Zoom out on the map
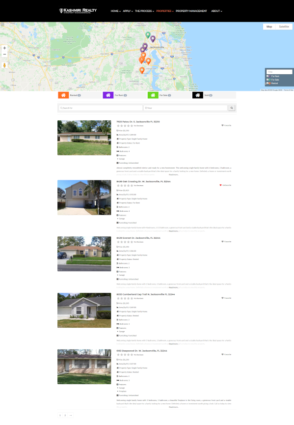 point(4,54)
